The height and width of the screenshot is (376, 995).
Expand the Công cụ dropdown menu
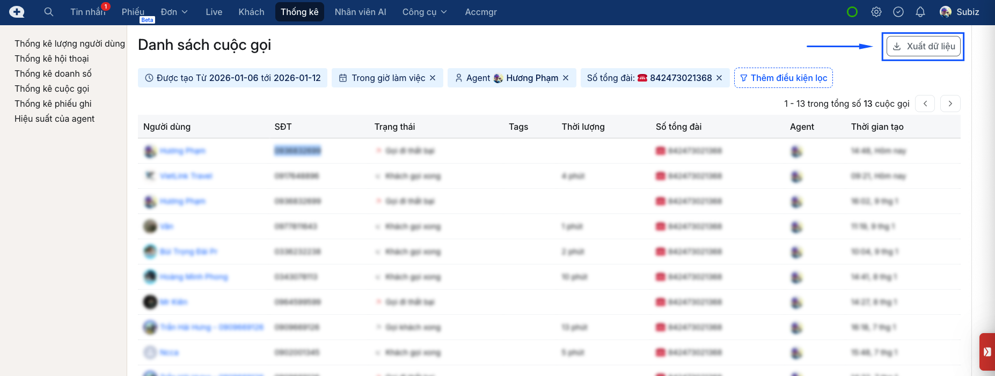tap(424, 12)
